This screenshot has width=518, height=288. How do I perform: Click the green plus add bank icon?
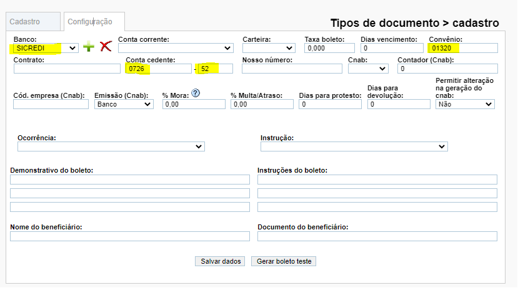[89, 47]
